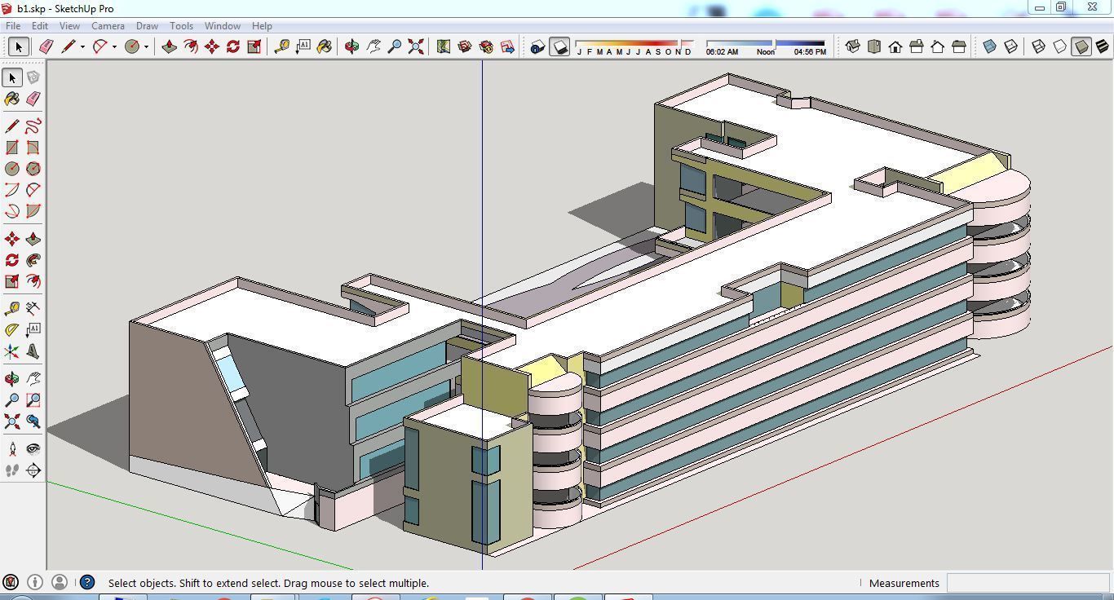The width and height of the screenshot is (1114, 600).
Task: Toggle the active Shaded face style
Action: [1081, 46]
